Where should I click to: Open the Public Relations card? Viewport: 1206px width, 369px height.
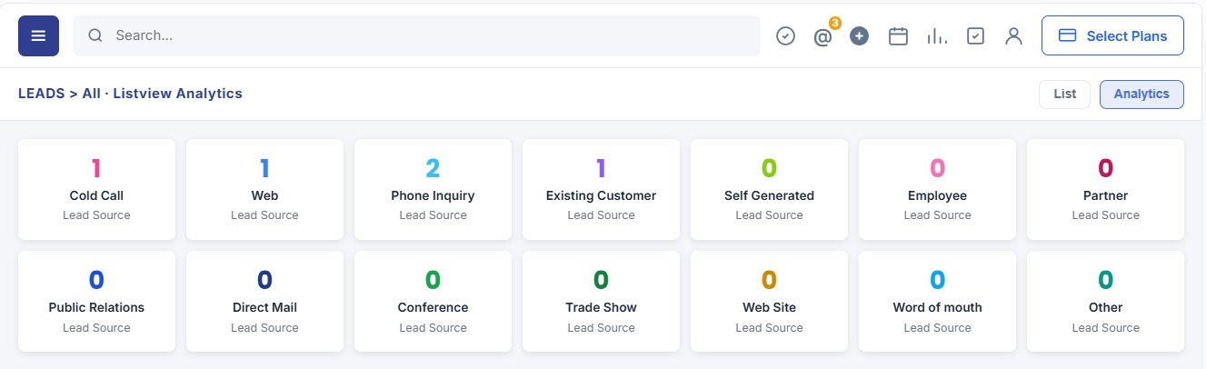pos(96,301)
